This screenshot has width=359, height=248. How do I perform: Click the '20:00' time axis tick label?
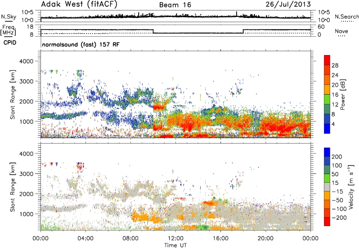coord(265,239)
